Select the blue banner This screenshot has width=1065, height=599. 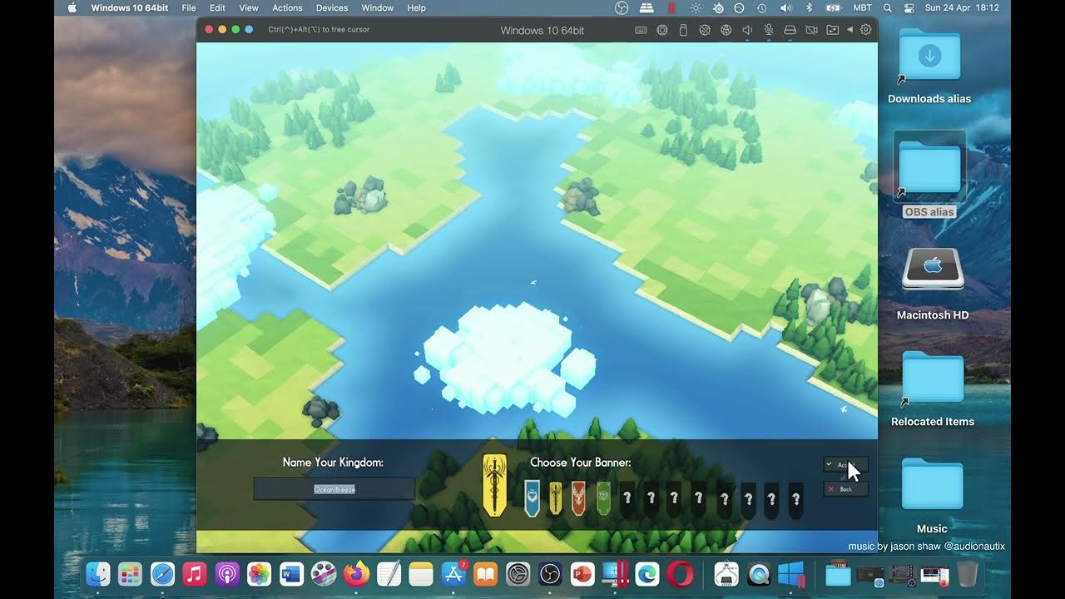532,498
